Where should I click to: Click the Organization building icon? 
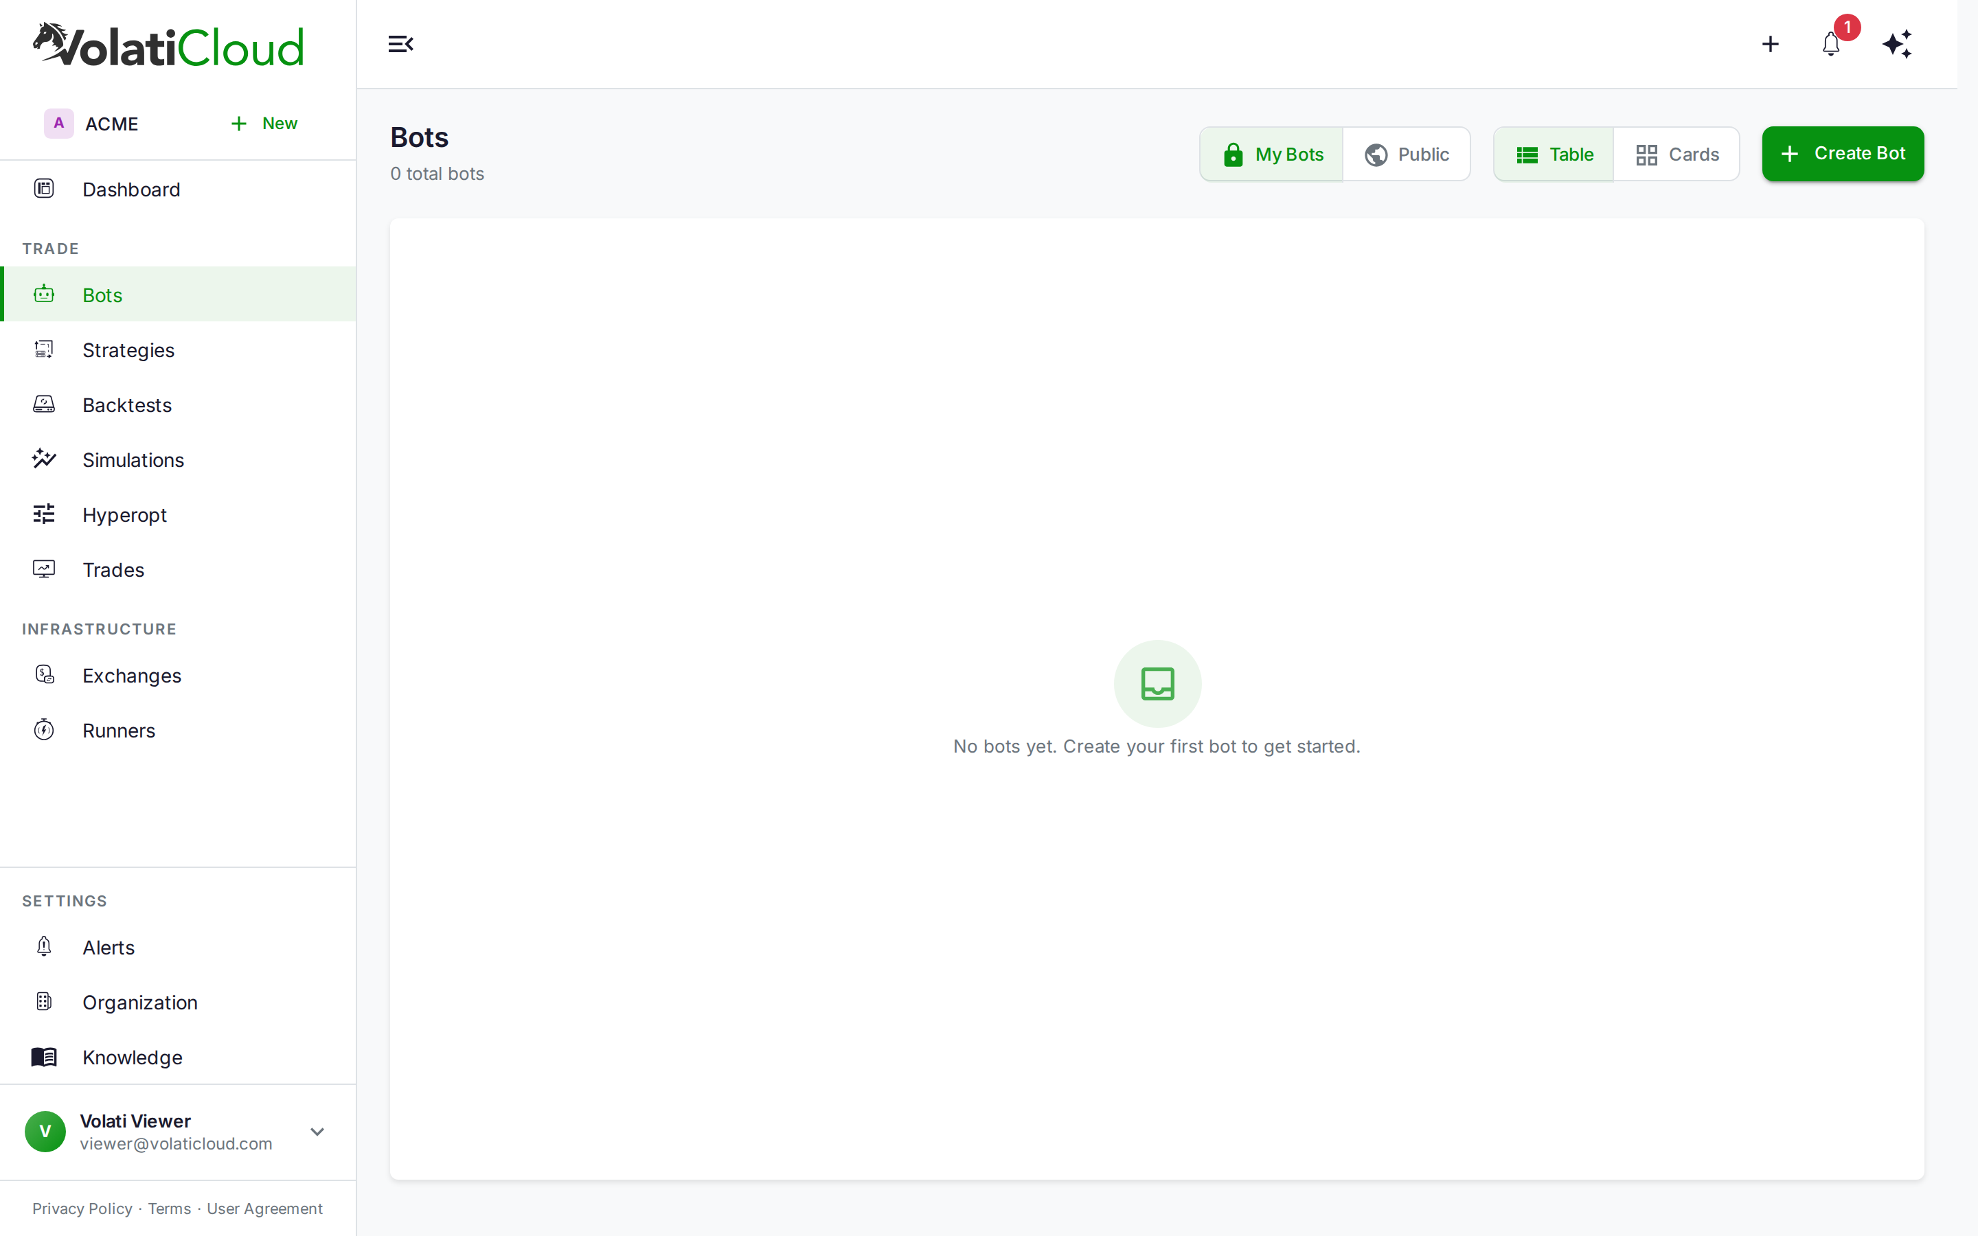coord(44,1001)
